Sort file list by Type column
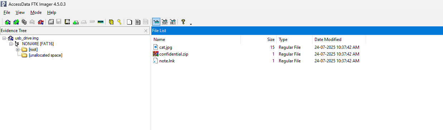The width and height of the screenshot is (443, 130). [294, 40]
